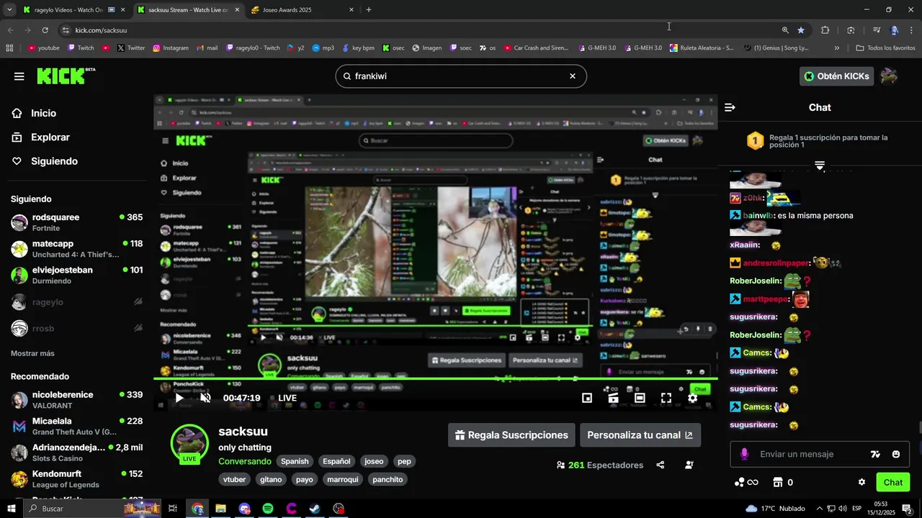Screen dimensions: 922x518
Task: Select the gitano tag
Action: click(x=271, y=479)
